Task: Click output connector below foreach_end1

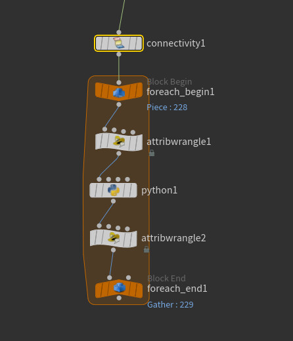Action: (119, 298)
